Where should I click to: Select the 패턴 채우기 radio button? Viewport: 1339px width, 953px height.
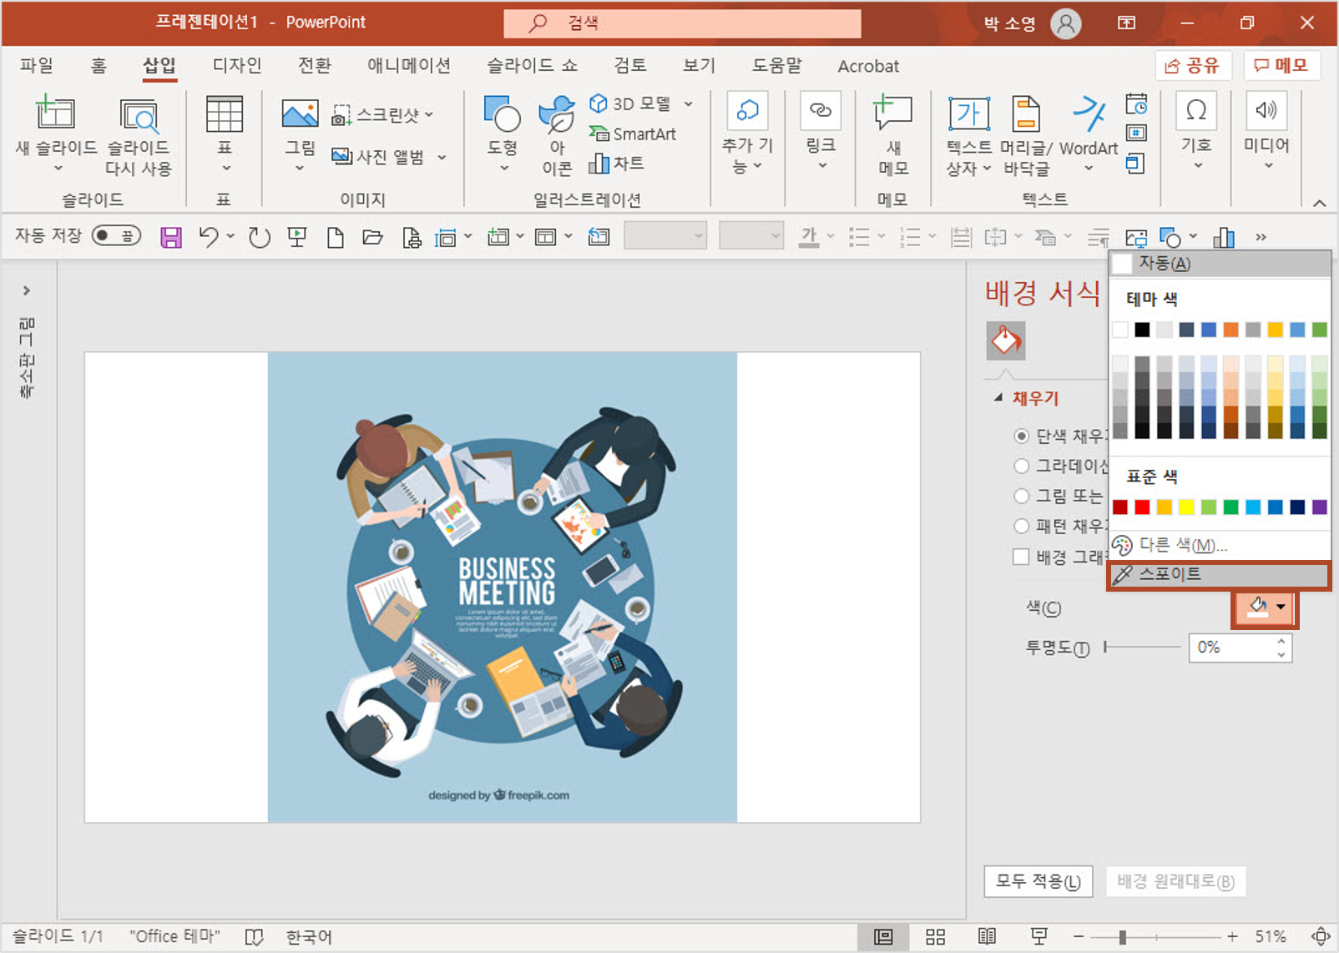(x=1021, y=526)
